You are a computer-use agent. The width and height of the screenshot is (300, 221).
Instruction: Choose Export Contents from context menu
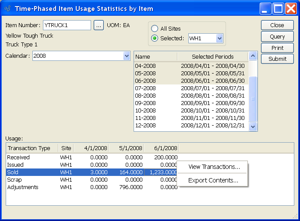[213, 180]
